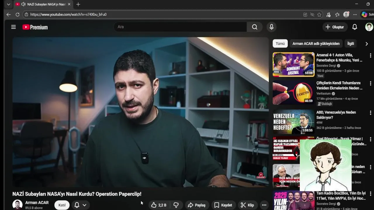Open options for ABD, Venezuela'ya video
Image resolution: width=374 pixels, height=210 pixels.
click(x=370, y=113)
